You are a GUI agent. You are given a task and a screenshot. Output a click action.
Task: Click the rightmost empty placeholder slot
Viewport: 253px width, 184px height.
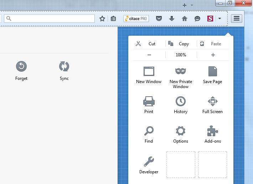click(x=212, y=165)
